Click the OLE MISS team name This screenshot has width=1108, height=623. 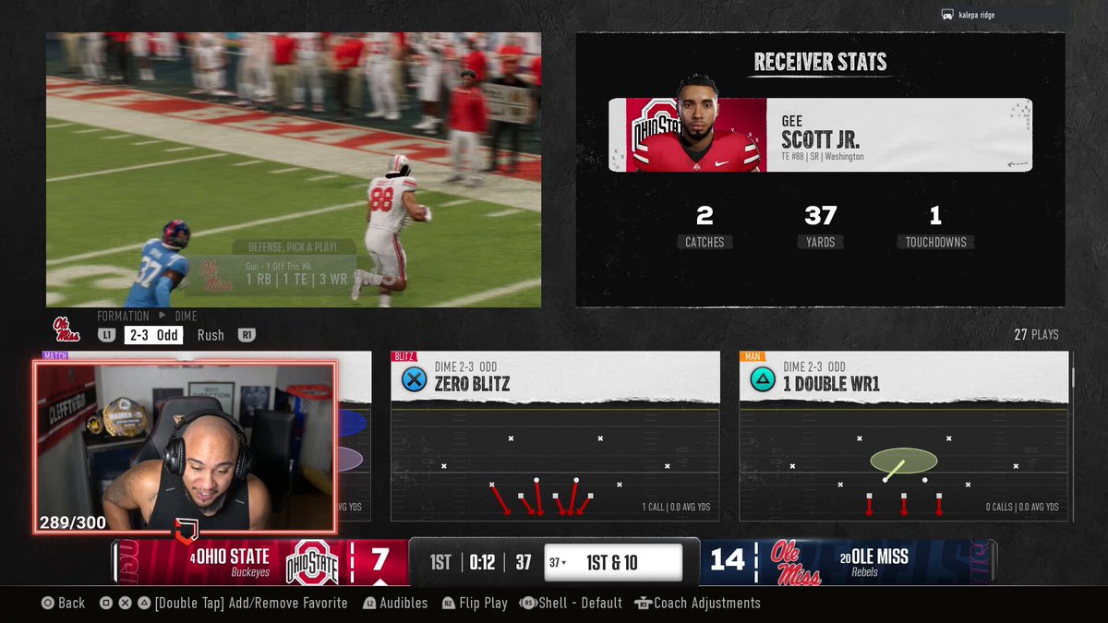880,557
